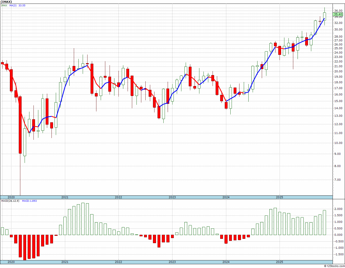Viewport: 345px width, 268px height.
Task: Click the IMAX ticker title above the chart
Action: pos(6,2)
